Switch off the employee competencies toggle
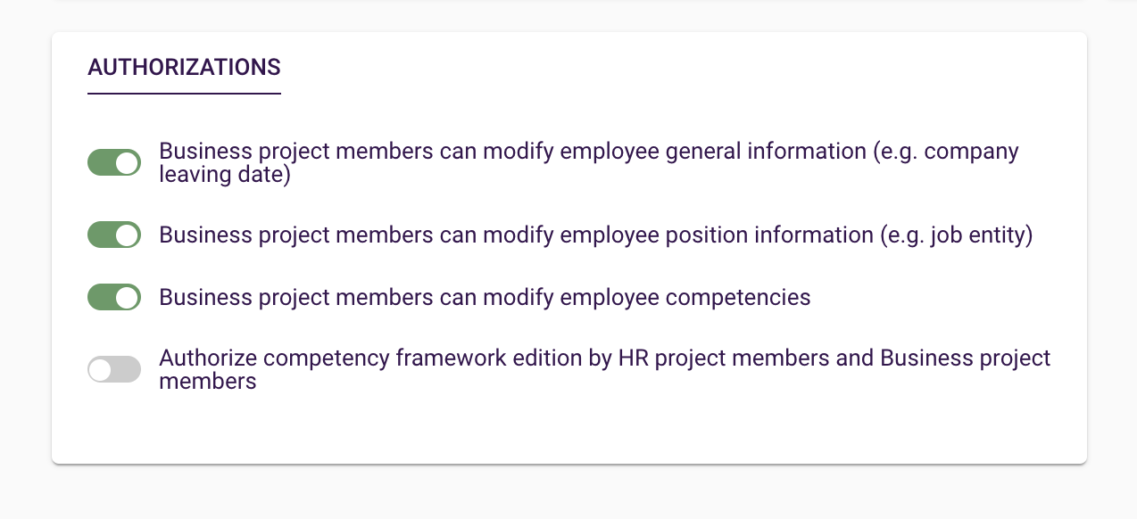 [114, 297]
